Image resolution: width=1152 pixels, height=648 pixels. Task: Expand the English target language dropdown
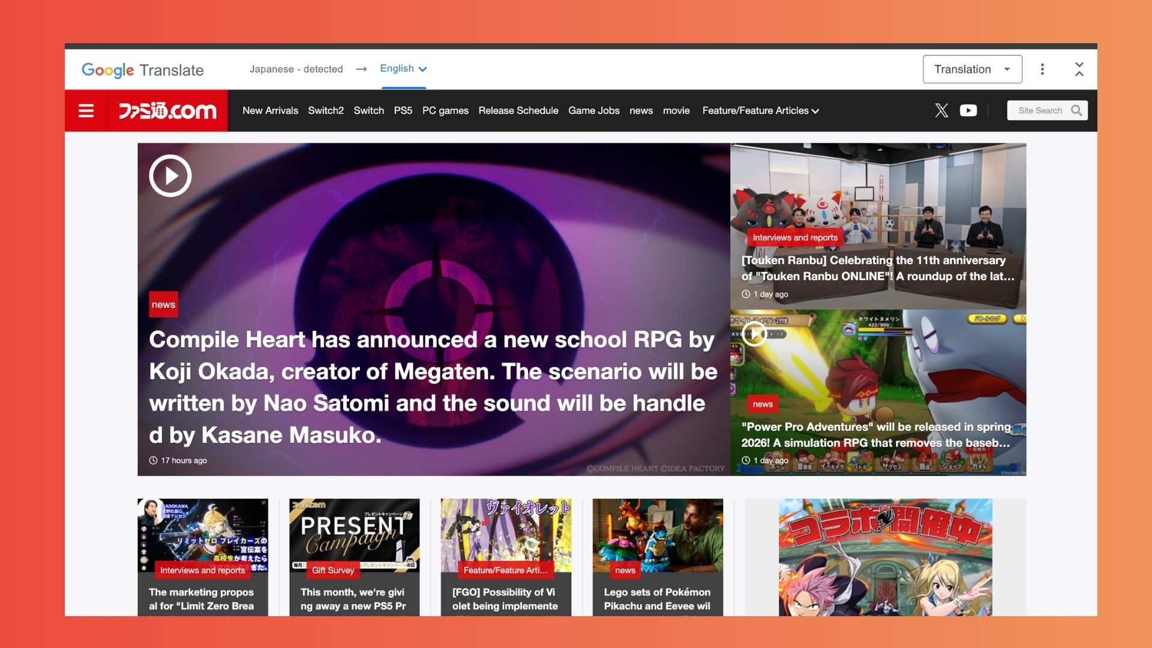click(403, 69)
